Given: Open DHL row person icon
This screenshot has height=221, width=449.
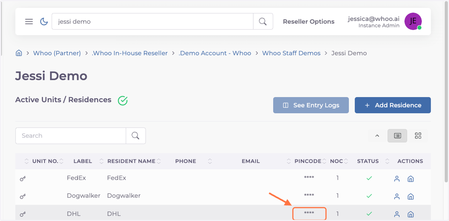Looking at the screenshot, I should [x=397, y=214].
